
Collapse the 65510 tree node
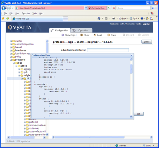tap(16, 66)
